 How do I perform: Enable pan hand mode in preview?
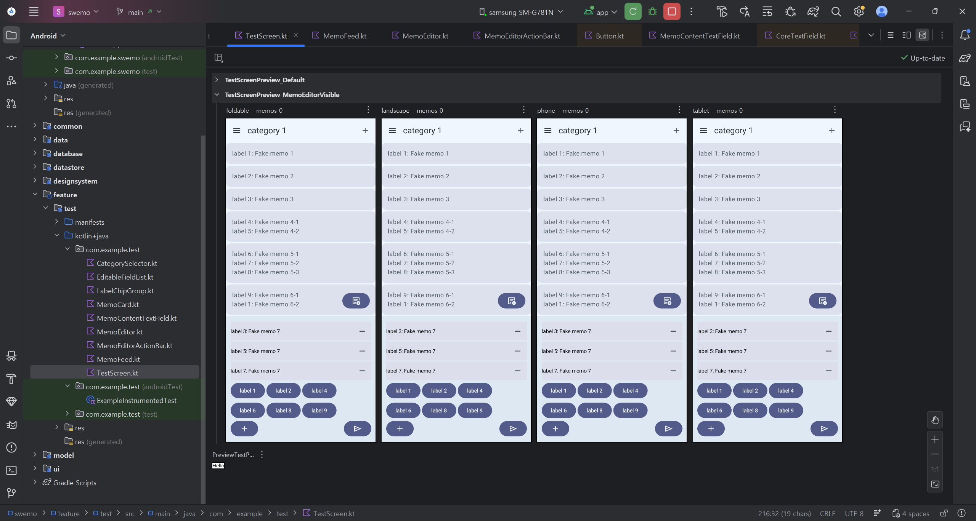pyautogui.click(x=935, y=420)
